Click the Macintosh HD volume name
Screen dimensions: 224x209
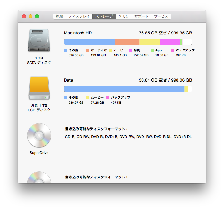coord(78,33)
